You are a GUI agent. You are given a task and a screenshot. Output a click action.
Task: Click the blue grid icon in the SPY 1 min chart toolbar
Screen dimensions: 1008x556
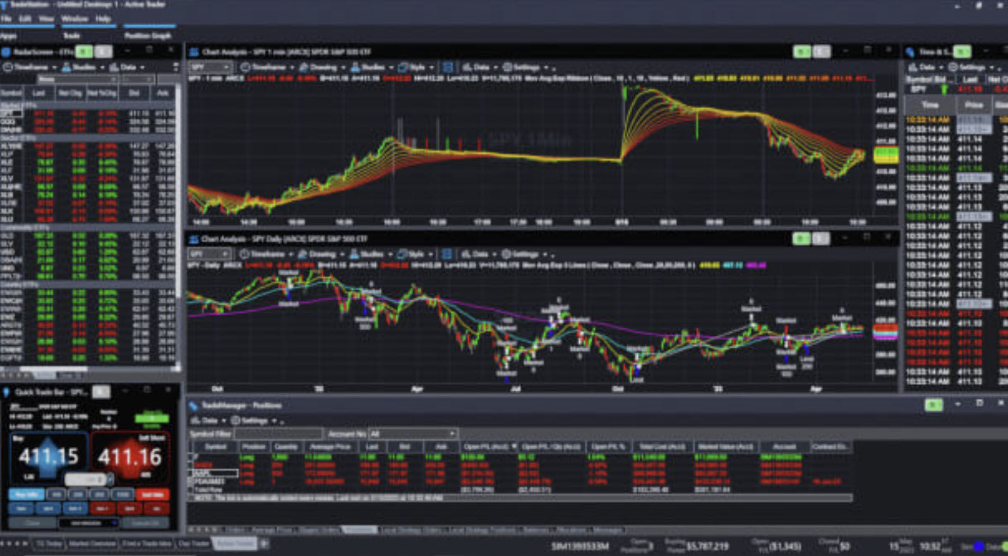pos(448,68)
